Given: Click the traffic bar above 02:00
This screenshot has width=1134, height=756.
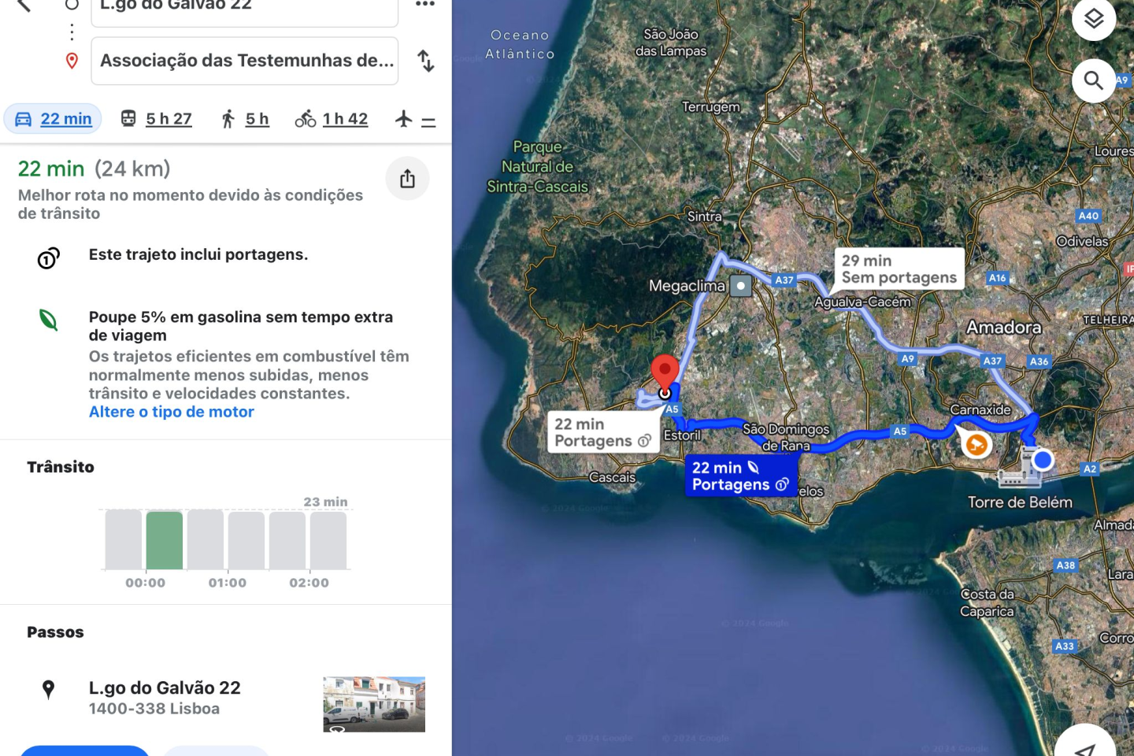Looking at the screenshot, I should point(328,540).
